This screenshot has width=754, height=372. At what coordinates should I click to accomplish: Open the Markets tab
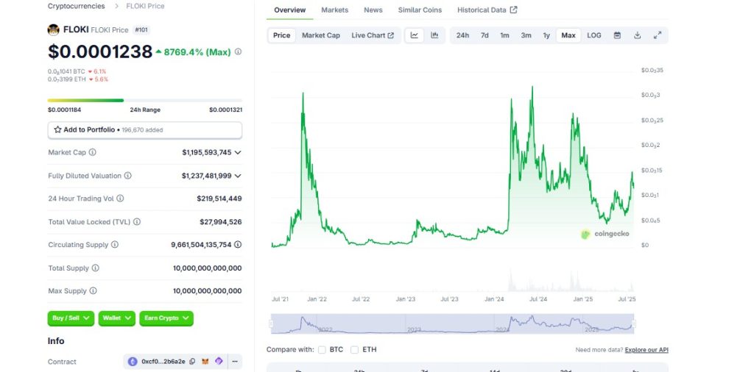335,10
